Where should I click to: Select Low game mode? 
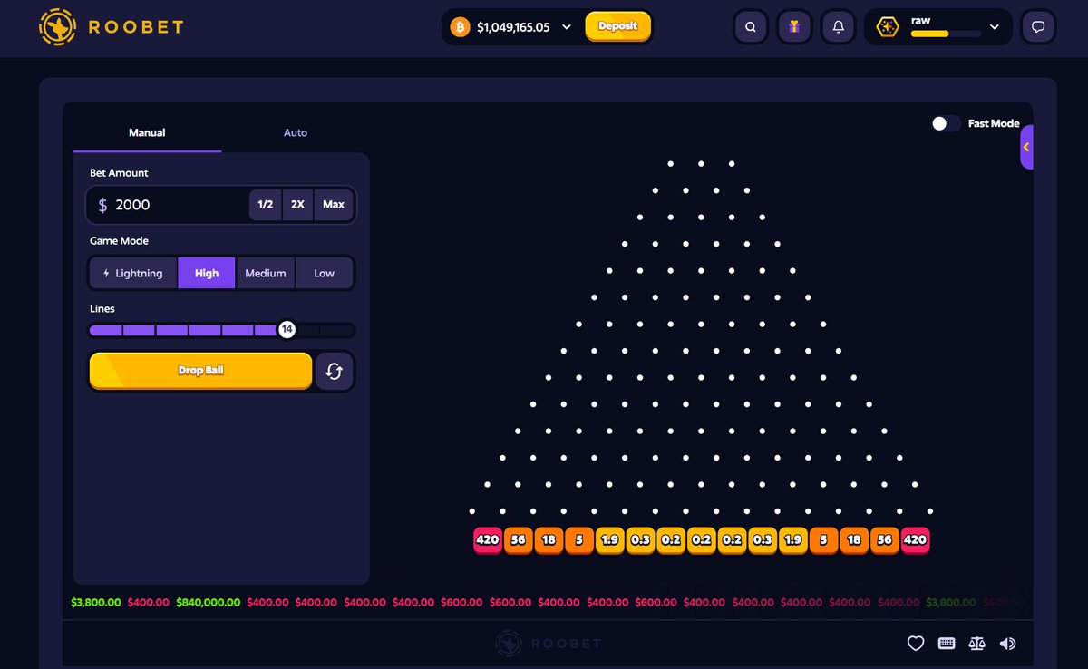tap(325, 273)
